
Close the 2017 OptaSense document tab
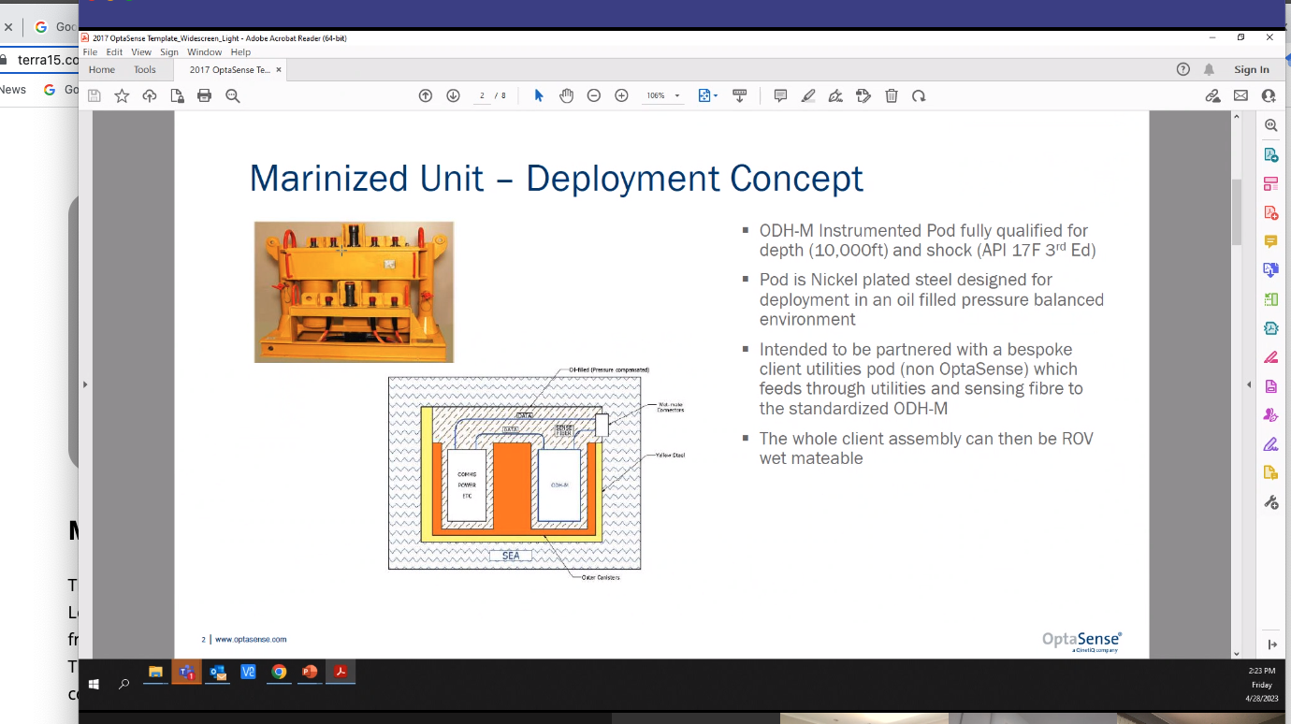(279, 69)
